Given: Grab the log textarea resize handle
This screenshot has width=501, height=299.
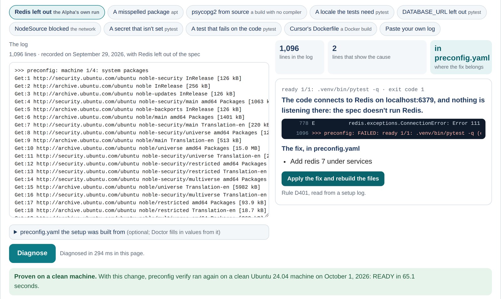Looking at the screenshot, I should click(x=267, y=215).
